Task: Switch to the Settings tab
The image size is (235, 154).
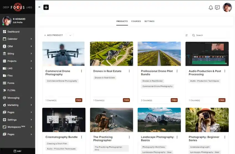Action: coord(149,21)
